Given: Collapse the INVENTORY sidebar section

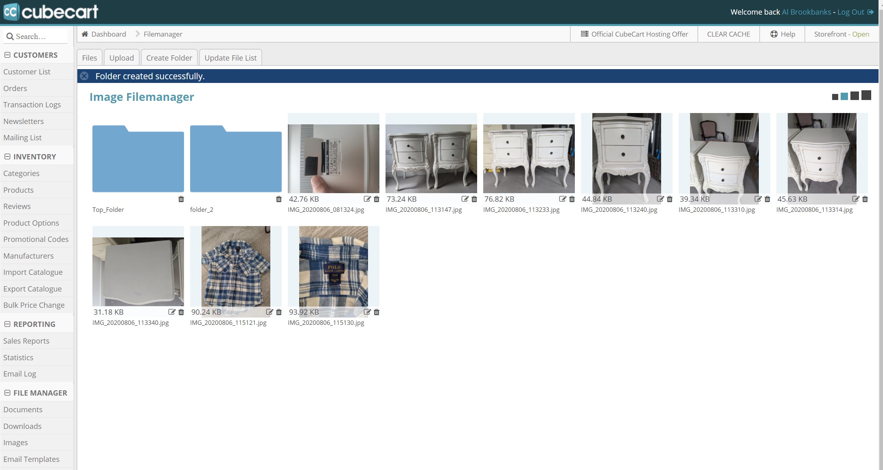Looking at the screenshot, I should (7, 156).
